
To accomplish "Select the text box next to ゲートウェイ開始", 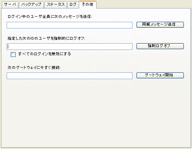I will click(x=70, y=76).
